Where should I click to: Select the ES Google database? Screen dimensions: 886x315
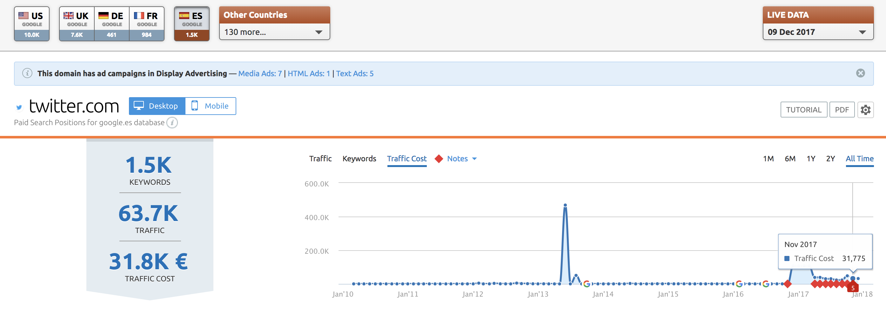point(191,24)
